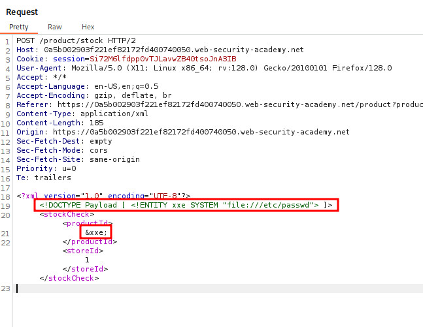Click the Accept-Encoding header line

tap(94, 96)
